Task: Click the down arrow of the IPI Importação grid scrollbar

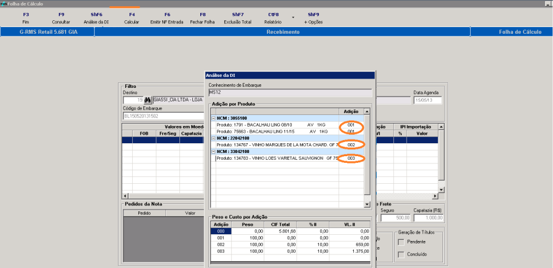Action: [x=441, y=189]
